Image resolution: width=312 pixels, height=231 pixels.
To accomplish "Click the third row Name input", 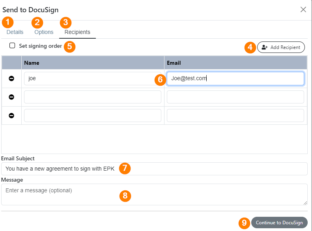I will pyautogui.click(x=93, y=115).
